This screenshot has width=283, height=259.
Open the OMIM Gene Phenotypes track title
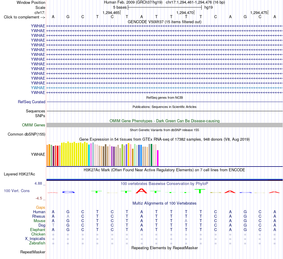(x=164, y=121)
